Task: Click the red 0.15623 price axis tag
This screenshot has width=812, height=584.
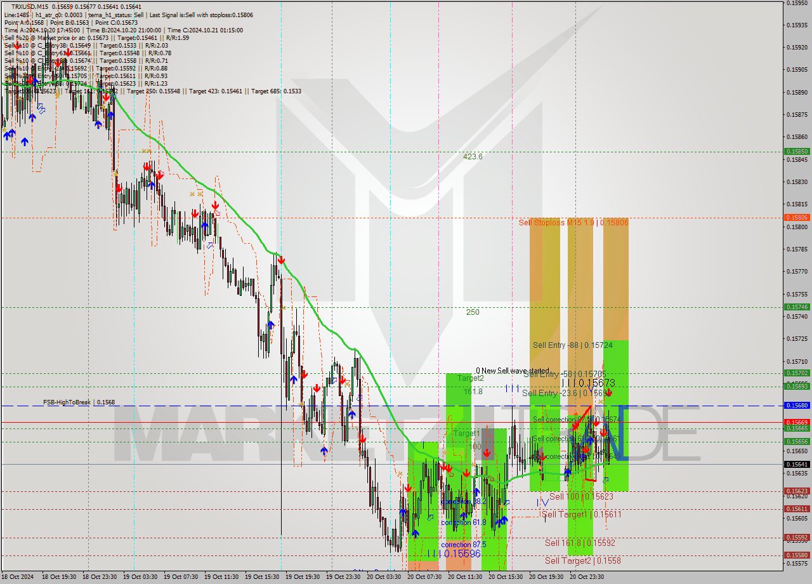Action: tap(797, 491)
